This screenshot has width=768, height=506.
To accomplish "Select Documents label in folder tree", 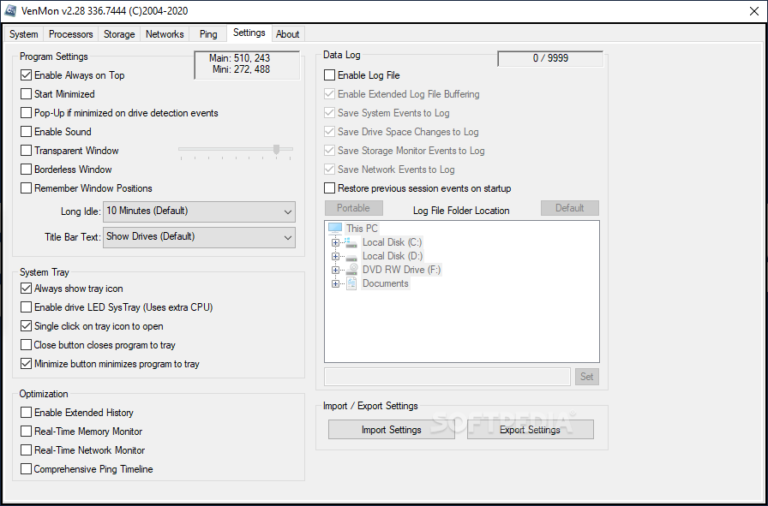I will 385,283.
